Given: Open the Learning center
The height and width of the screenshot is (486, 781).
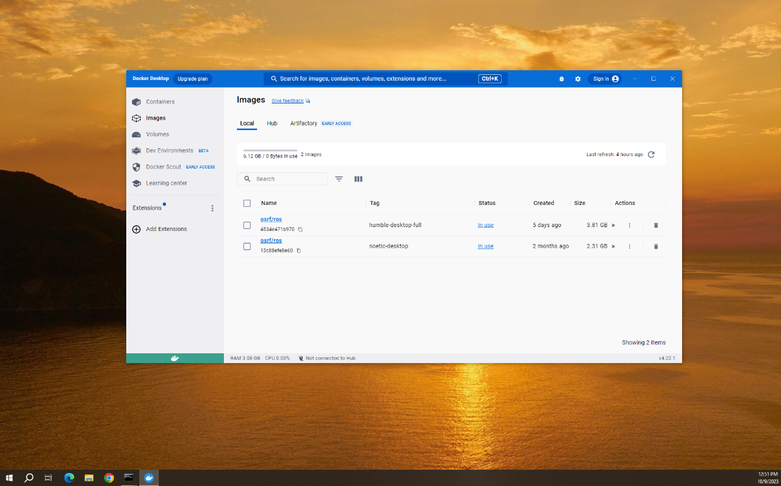Looking at the screenshot, I should 167,183.
